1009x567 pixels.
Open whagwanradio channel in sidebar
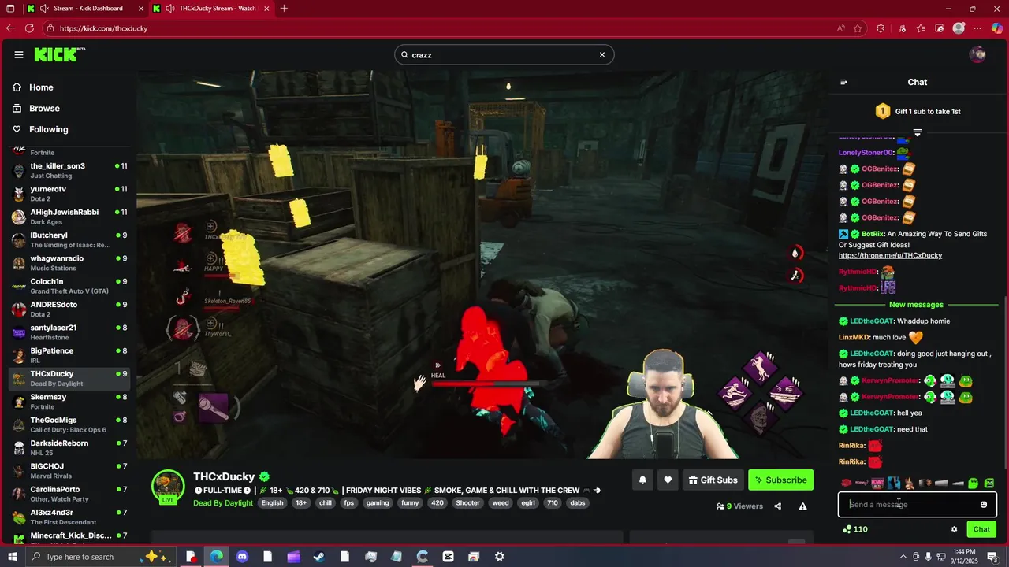[69, 263]
